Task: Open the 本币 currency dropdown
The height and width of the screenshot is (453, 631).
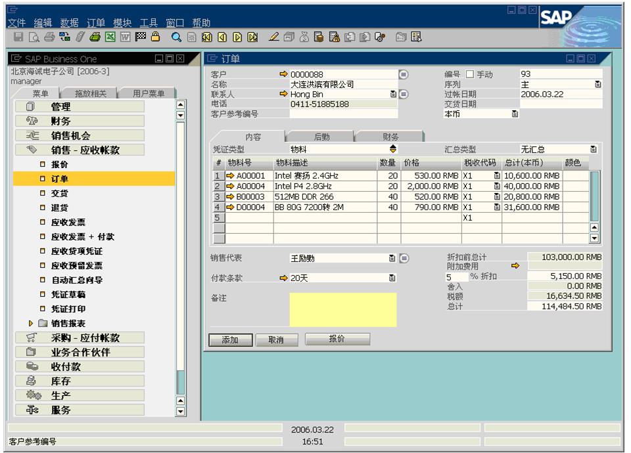Action: pos(515,114)
